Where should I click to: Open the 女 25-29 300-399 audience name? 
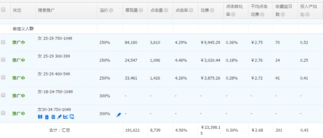point(54,56)
